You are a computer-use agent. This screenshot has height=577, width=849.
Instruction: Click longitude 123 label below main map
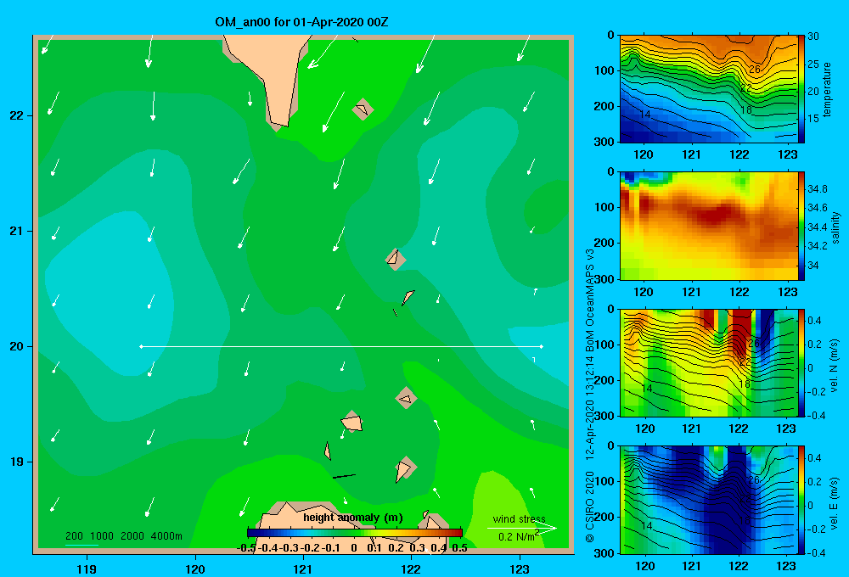[520, 569]
